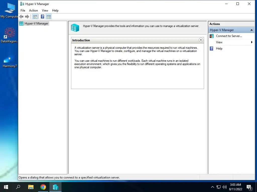
Task: Select DataWagon desktop shortcut
Action: point(9,35)
